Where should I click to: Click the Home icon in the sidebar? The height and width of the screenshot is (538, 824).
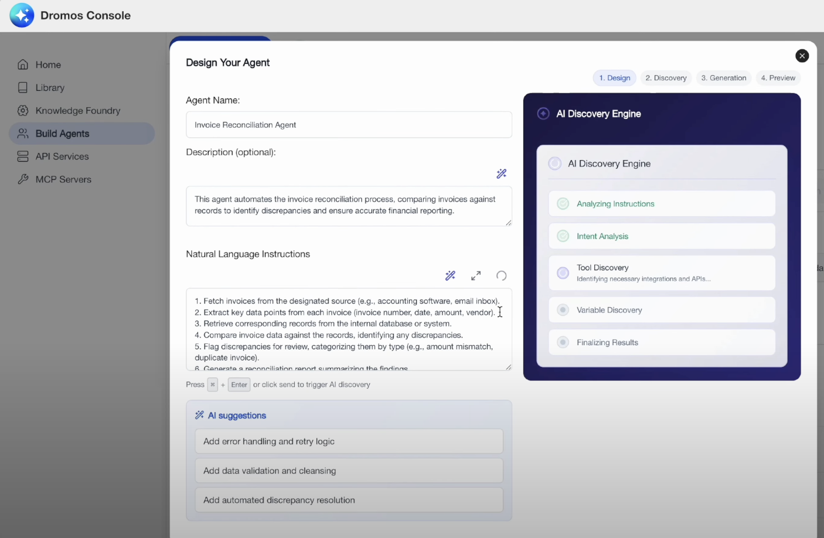point(23,64)
